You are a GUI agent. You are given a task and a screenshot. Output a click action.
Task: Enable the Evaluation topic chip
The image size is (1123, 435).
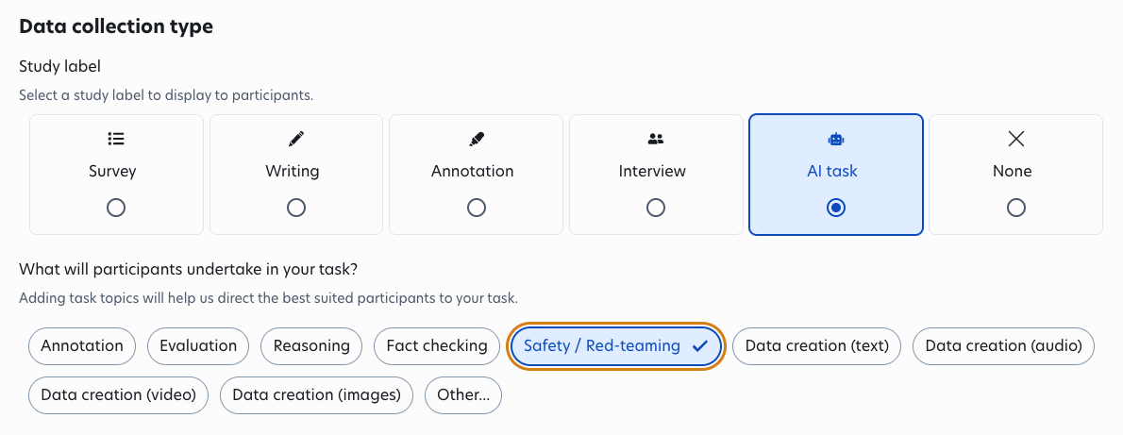click(x=198, y=346)
